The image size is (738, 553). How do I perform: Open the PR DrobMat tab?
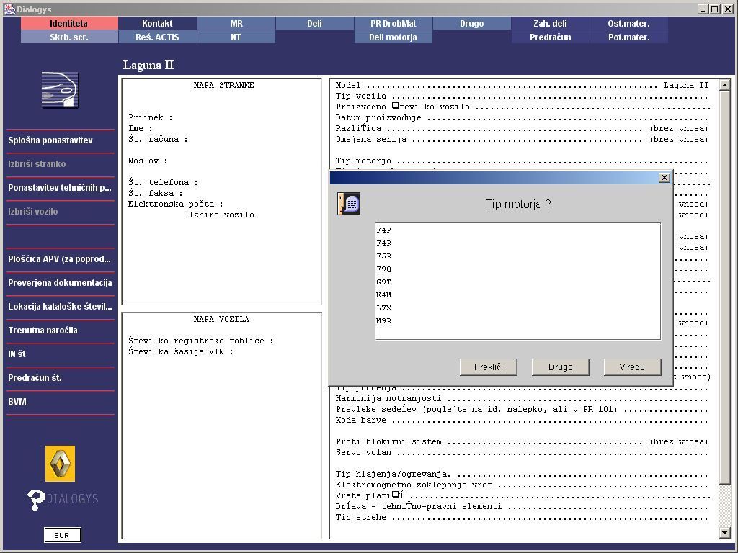393,23
